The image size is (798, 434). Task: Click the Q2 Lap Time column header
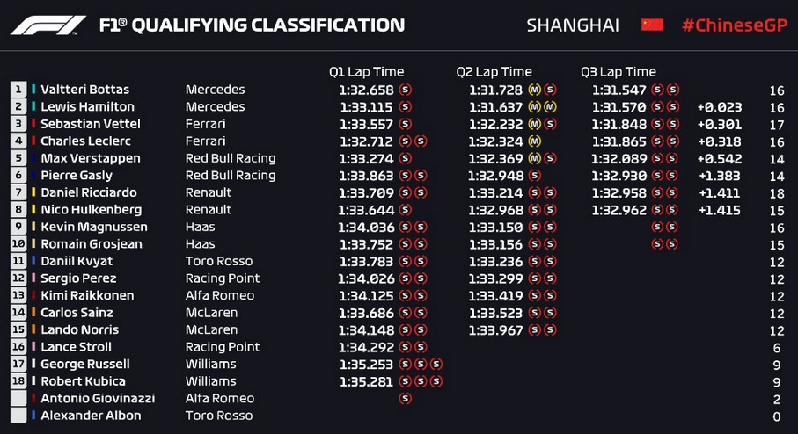click(494, 72)
